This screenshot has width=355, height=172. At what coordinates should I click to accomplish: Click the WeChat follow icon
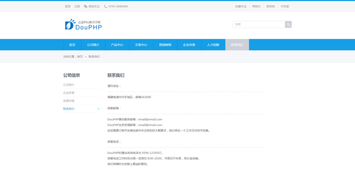(x=85, y=7)
